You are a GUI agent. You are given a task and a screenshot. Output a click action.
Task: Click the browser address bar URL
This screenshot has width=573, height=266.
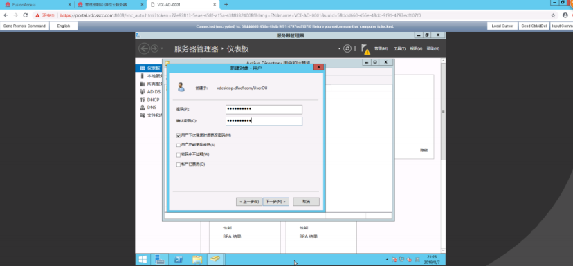[x=239, y=15]
